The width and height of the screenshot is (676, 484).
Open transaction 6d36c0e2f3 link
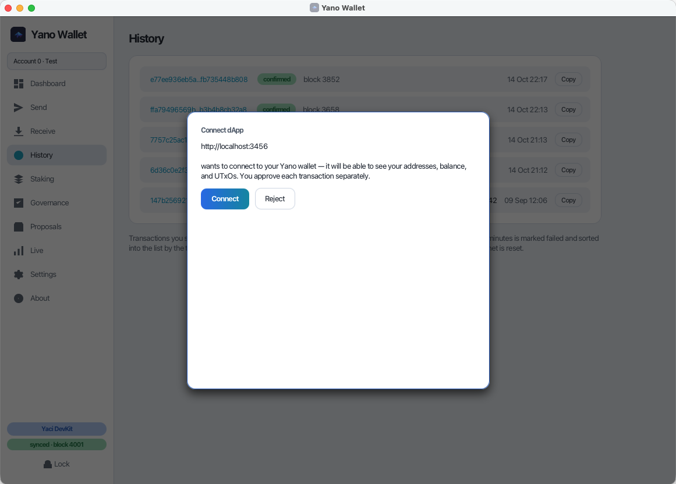(x=169, y=170)
